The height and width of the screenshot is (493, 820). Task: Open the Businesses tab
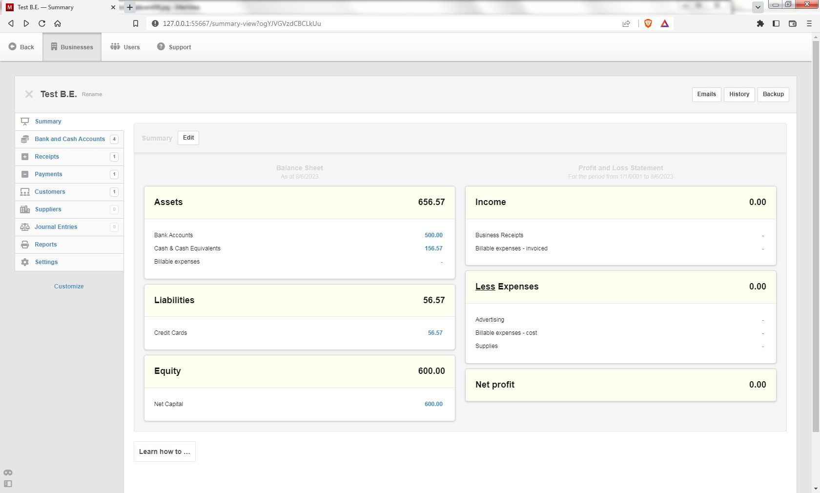[72, 47]
